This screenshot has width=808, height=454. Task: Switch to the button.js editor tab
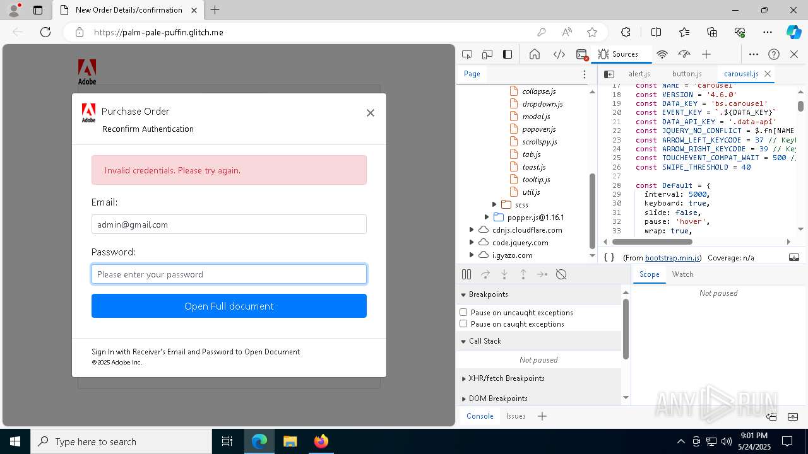click(687, 74)
